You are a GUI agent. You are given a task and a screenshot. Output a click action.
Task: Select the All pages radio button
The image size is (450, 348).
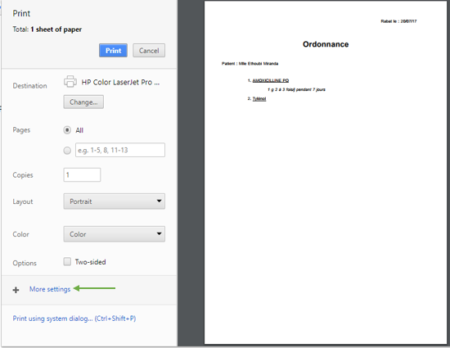(x=67, y=130)
